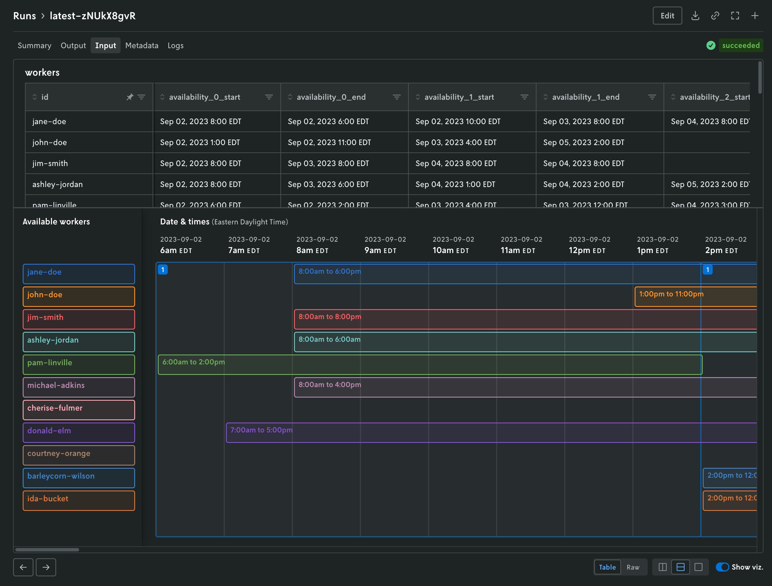
Task: Click ashley-jordan 8:00am to 6:00am bar
Action: click(x=525, y=342)
